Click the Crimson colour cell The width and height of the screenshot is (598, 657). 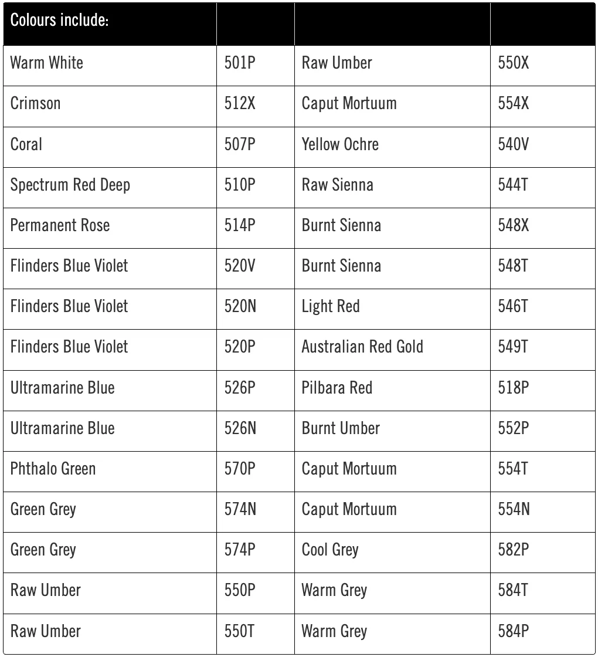coord(36,103)
